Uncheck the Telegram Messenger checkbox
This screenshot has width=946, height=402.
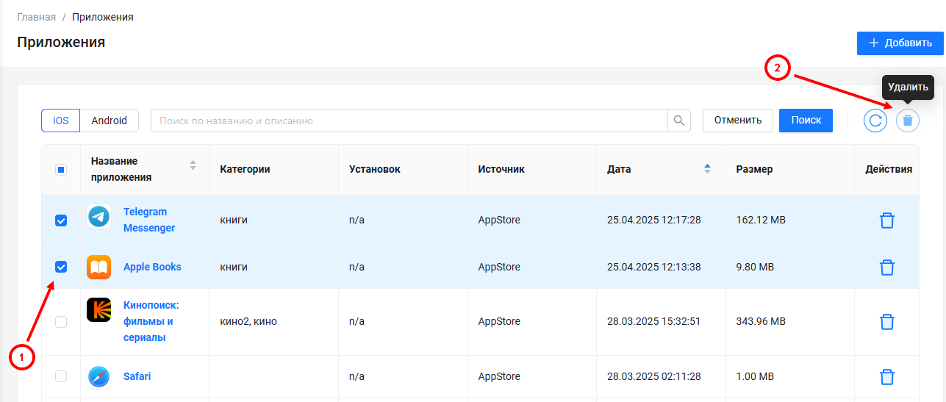coord(61,220)
